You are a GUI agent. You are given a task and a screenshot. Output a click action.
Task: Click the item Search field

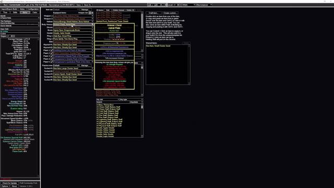tap(113, 102)
